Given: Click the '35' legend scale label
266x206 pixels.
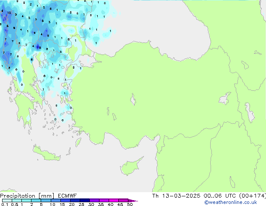Looking at the screenshot, I should 101,204.
